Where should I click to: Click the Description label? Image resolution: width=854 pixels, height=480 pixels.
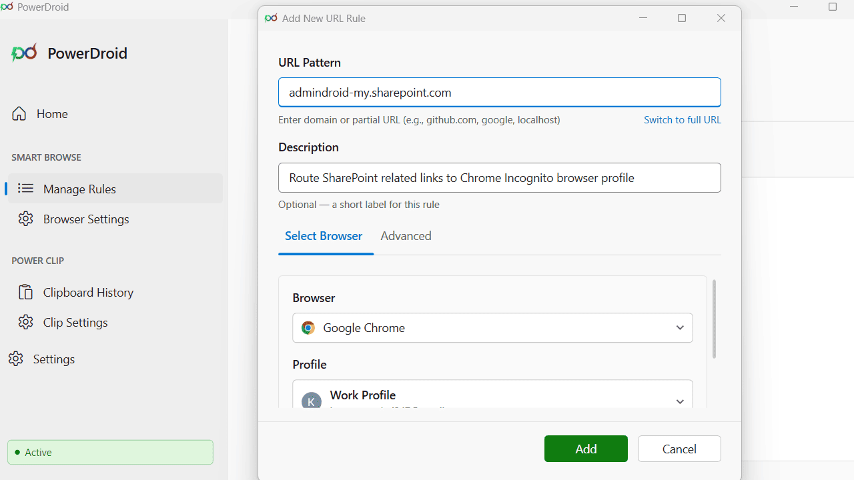tap(308, 147)
